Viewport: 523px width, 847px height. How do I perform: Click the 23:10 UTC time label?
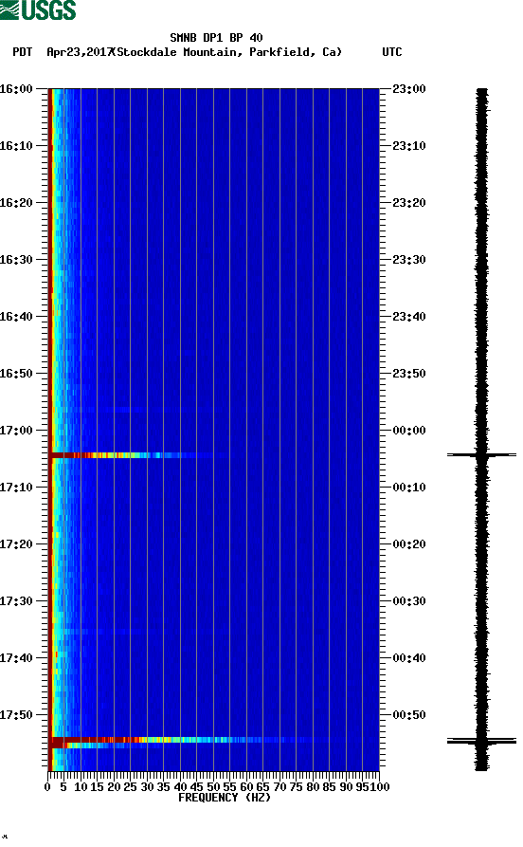(x=409, y=146)
